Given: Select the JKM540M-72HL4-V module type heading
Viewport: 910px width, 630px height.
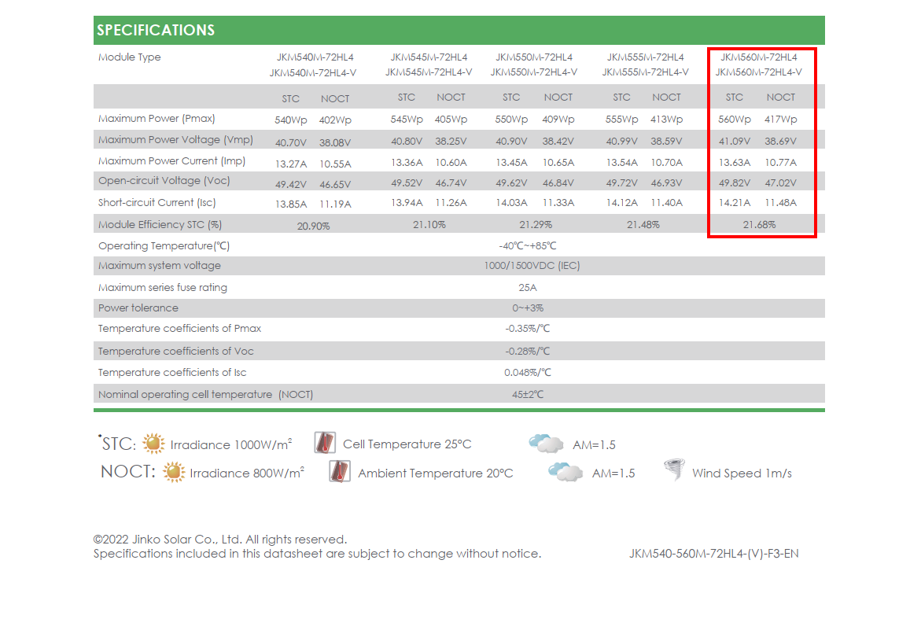Looking at the screenshot, I should coord(313,72).
